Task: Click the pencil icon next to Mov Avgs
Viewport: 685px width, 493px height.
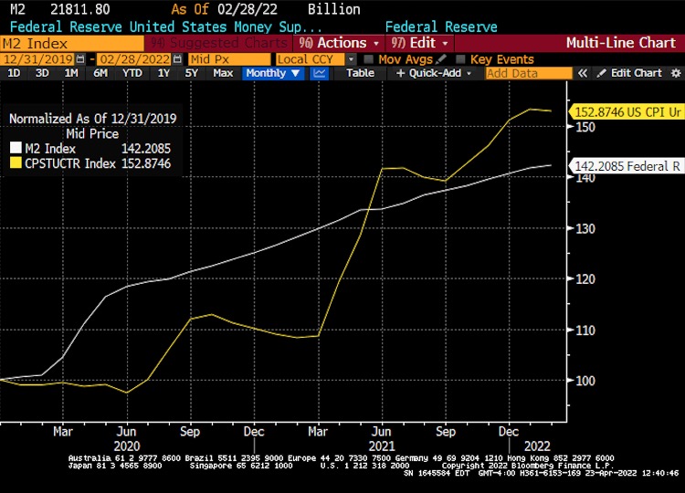Action: tap(441, 59)
